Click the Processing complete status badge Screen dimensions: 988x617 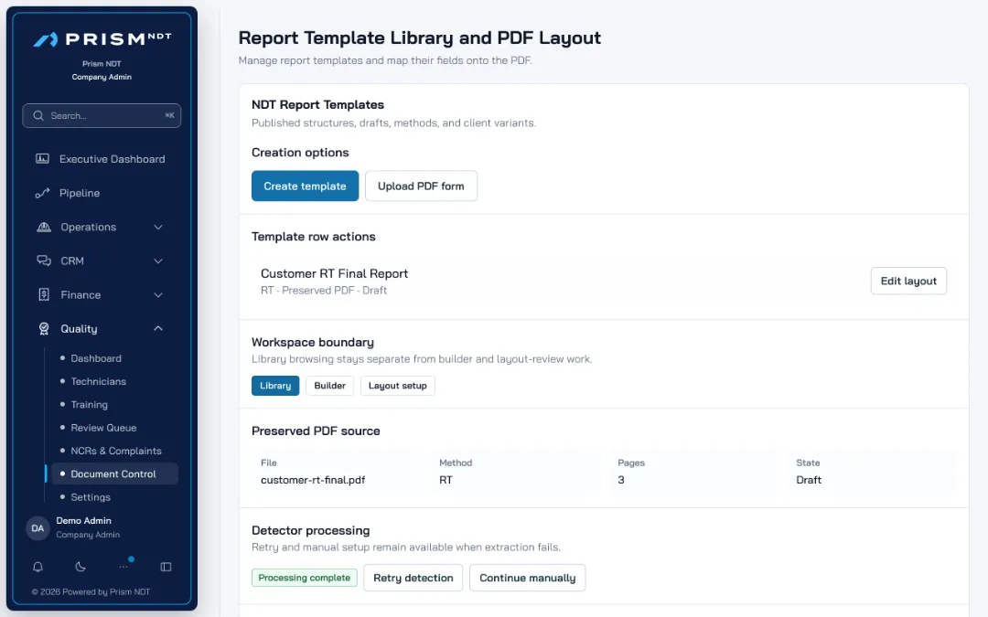tap(305, 578)
